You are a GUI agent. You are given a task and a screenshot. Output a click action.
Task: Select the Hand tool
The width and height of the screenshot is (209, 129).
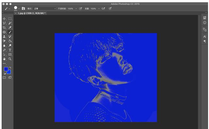tap(4, 59)
